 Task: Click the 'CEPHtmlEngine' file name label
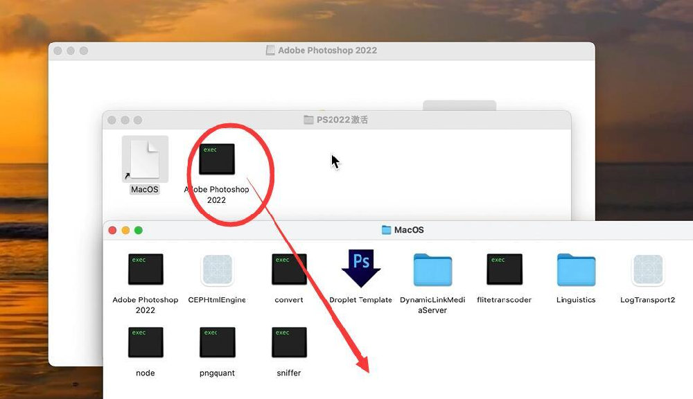(x=217, y=299)
